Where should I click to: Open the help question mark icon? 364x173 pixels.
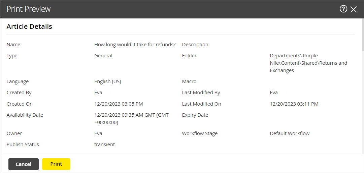pyautogui.click(x=343, y=9)
